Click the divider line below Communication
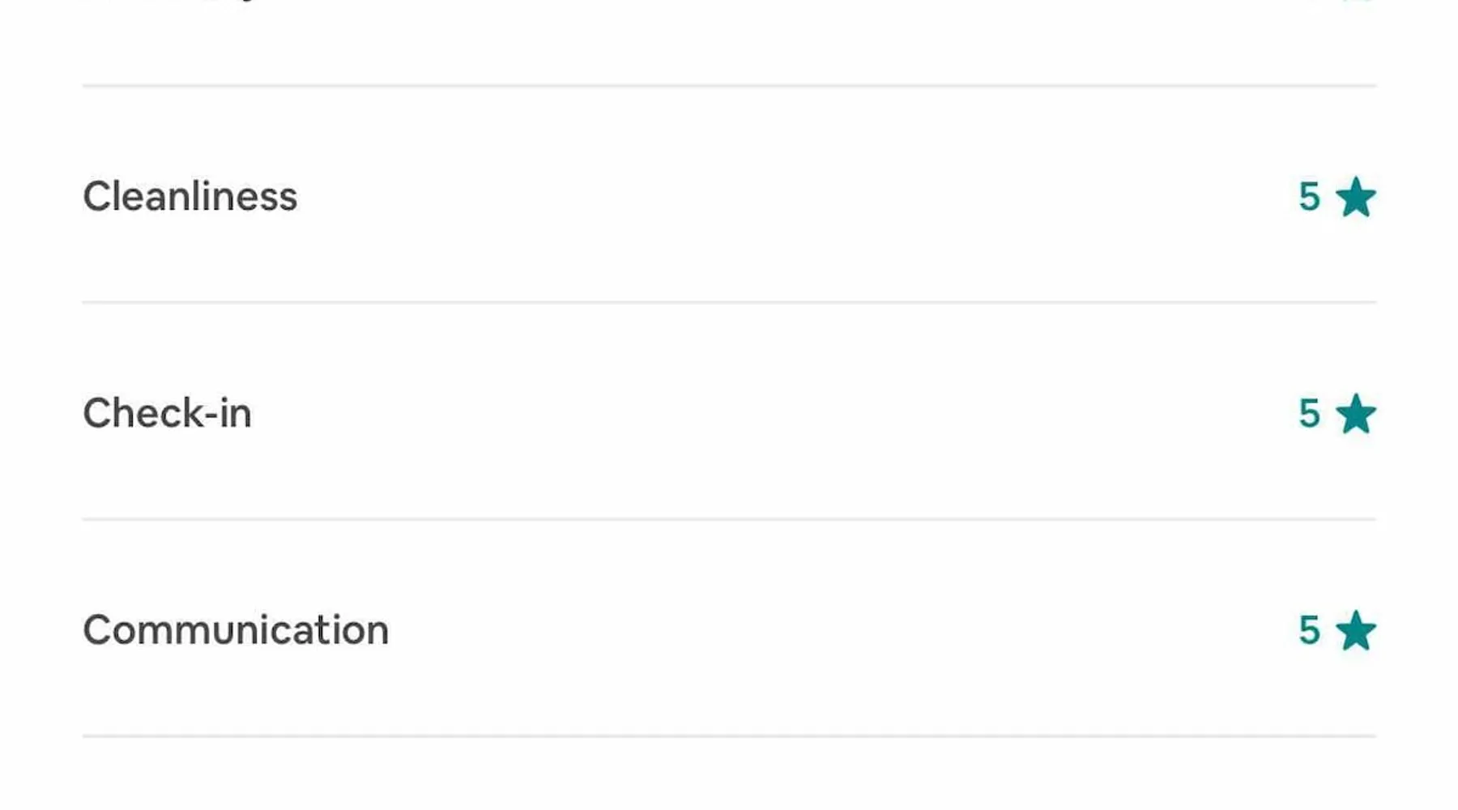 click(729, 735)
